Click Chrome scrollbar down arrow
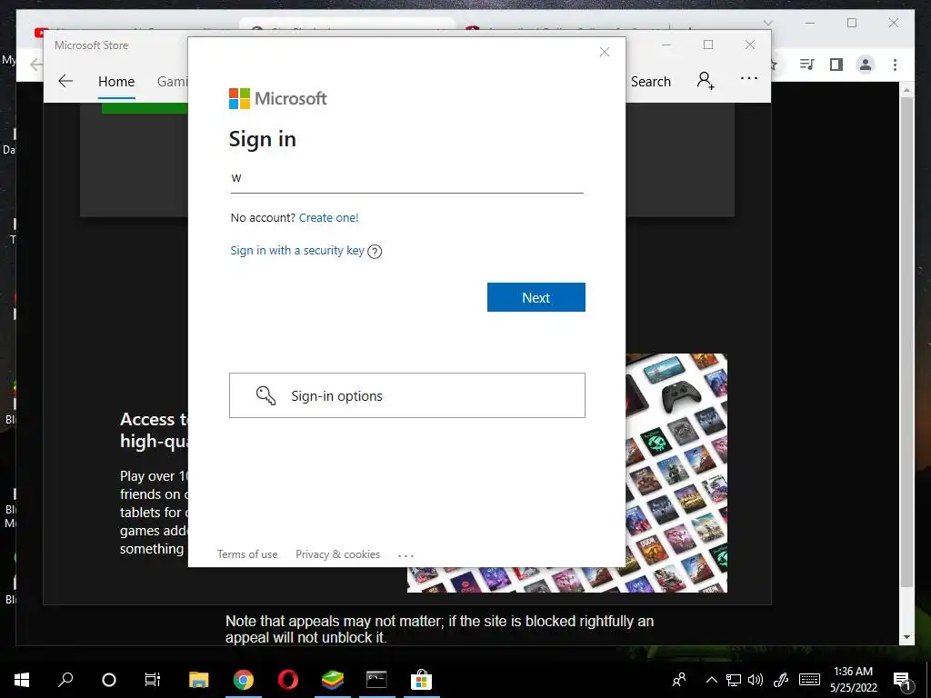 coord(906,637)
